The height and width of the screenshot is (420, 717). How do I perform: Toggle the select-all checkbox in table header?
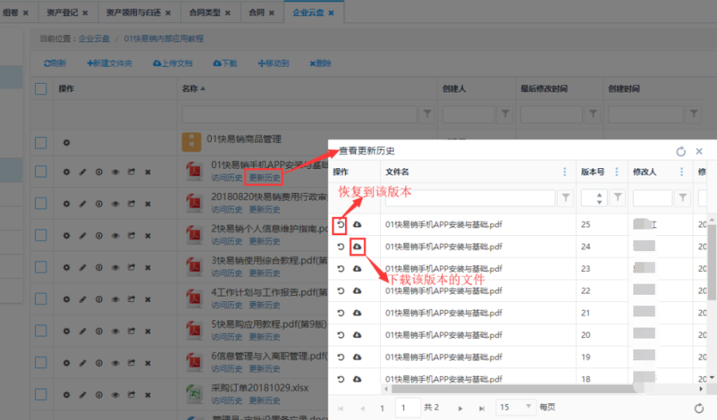41,89
